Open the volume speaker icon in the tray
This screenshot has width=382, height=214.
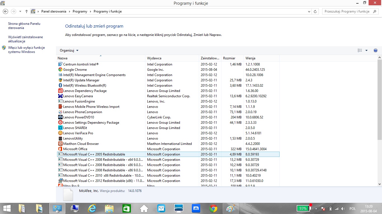click(343, 209)
